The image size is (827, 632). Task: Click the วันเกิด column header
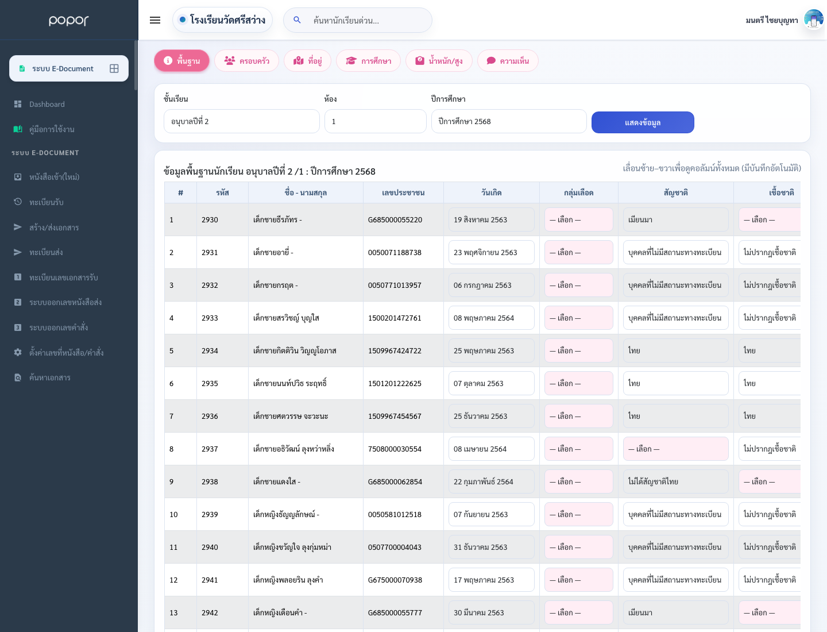[492, 192]
